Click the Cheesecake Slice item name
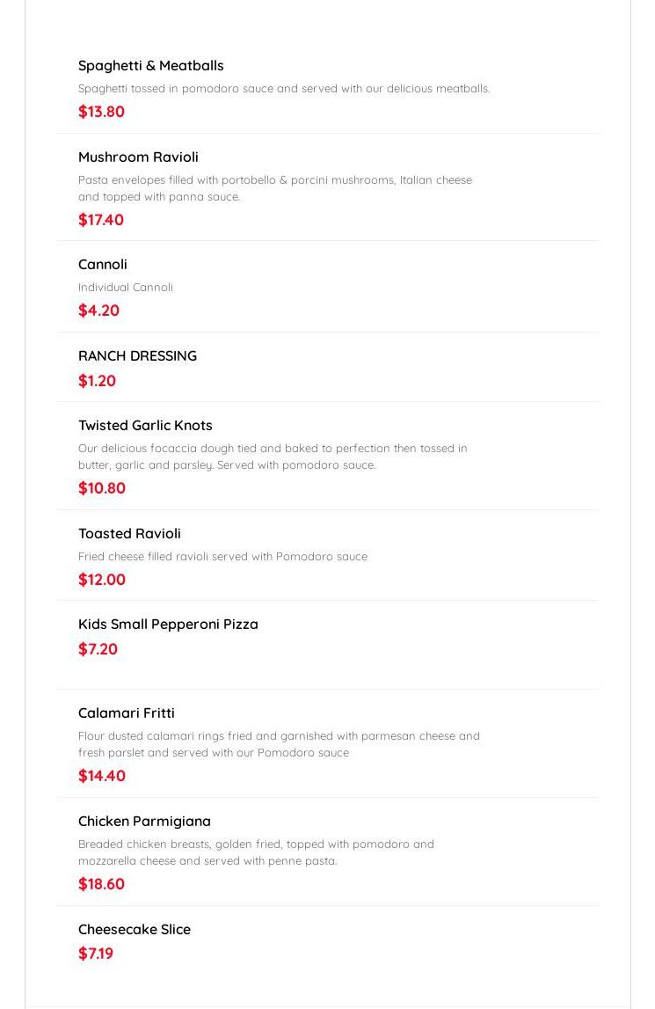 134,930
